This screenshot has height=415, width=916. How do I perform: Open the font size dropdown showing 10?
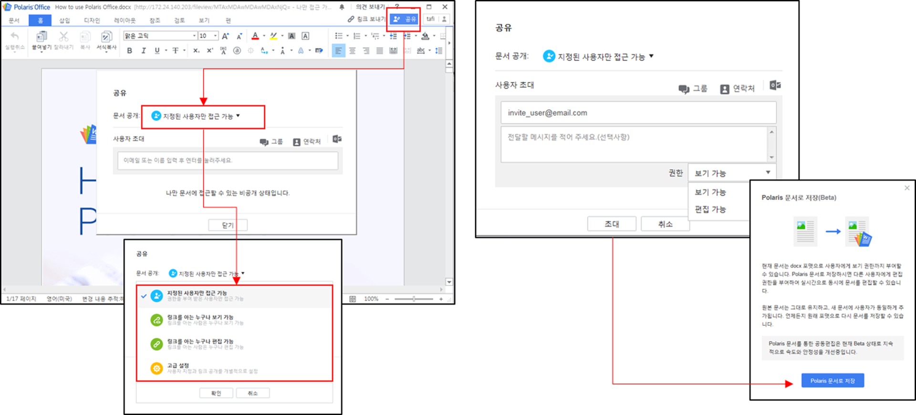216,36
